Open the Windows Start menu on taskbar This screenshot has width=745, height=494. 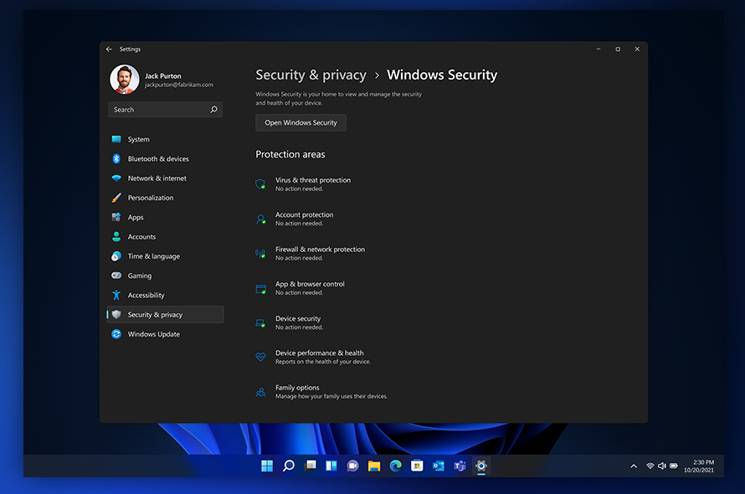pyautogui.click(x=267, y=466)
